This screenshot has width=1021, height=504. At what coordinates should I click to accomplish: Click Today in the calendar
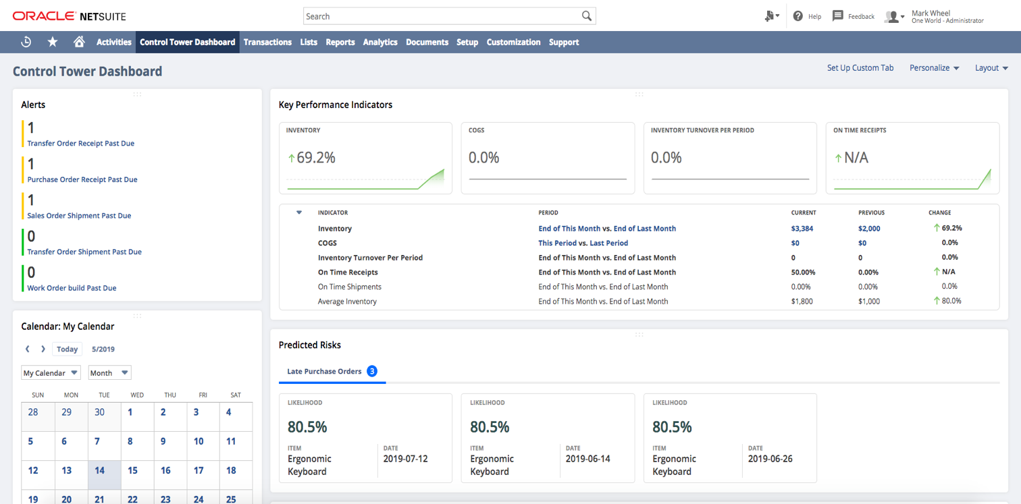pos(66,349)
